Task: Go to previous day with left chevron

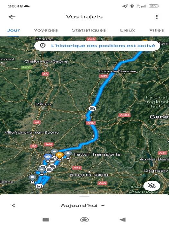Action: click(13, 206)
